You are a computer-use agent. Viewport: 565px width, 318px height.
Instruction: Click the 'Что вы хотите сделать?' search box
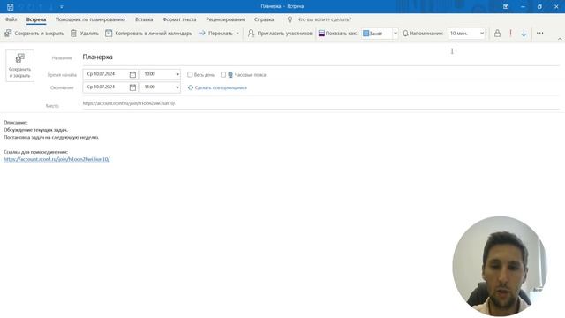324,19
